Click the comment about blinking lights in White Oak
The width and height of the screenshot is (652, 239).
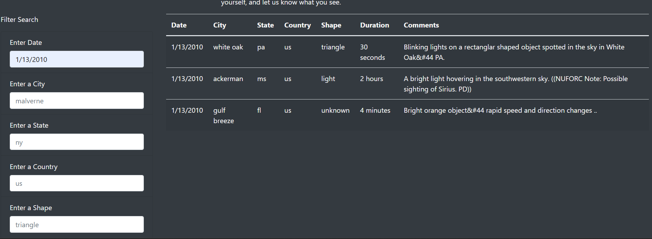[513, 52]
